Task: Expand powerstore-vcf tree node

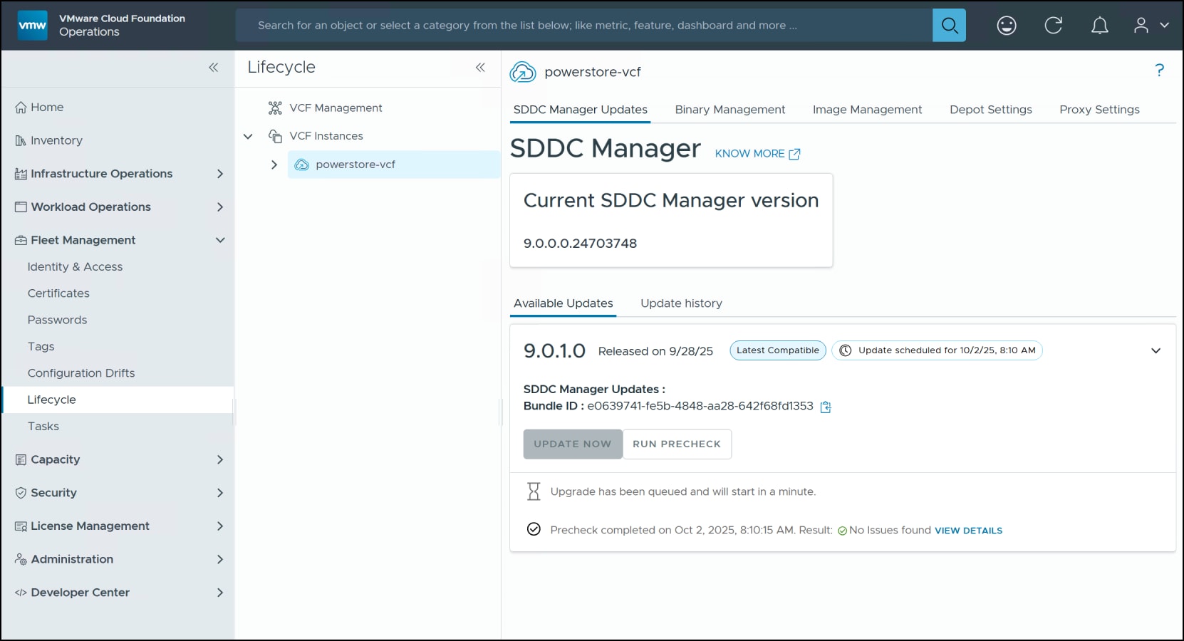Action: [274, 165]
